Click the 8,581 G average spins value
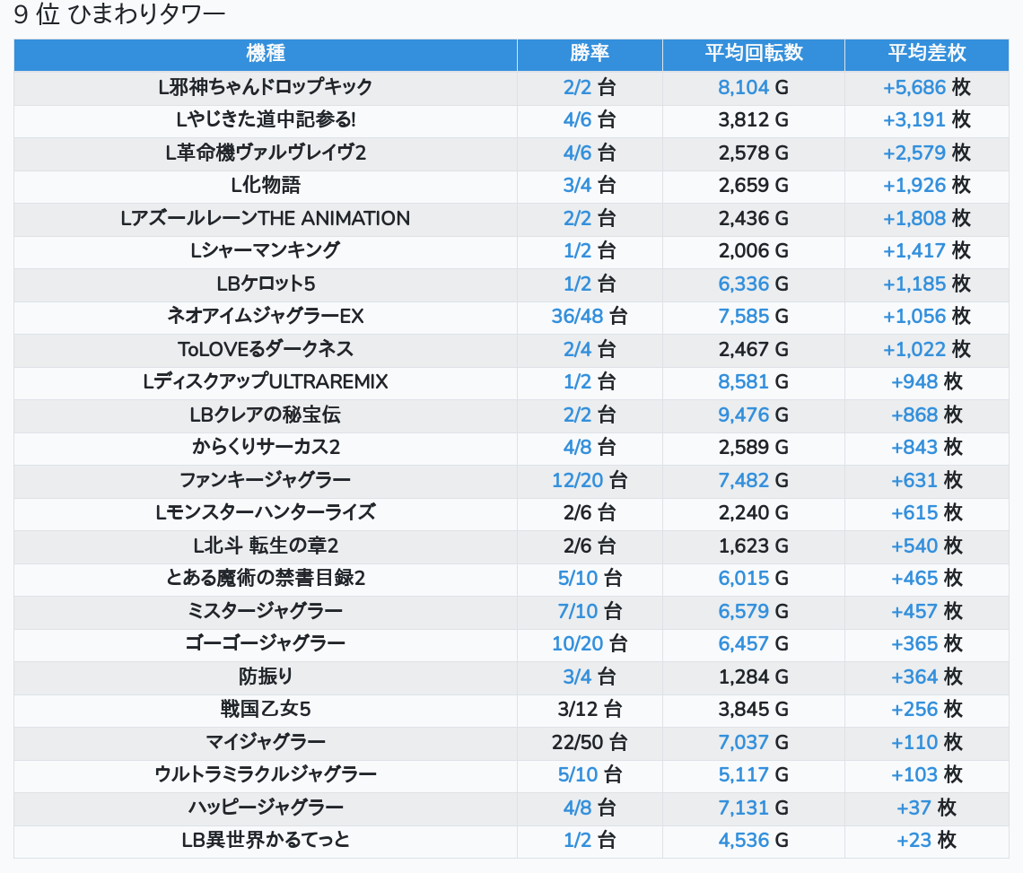Viewport: 1023px width, 873px height. click(x=754, y=381)
